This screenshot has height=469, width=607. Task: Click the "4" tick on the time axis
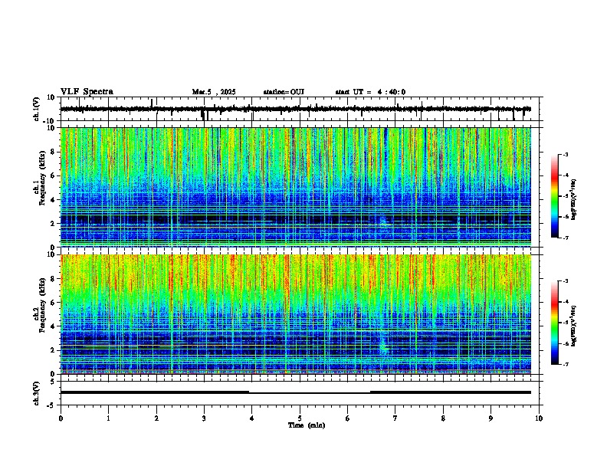tap(252, 418)
